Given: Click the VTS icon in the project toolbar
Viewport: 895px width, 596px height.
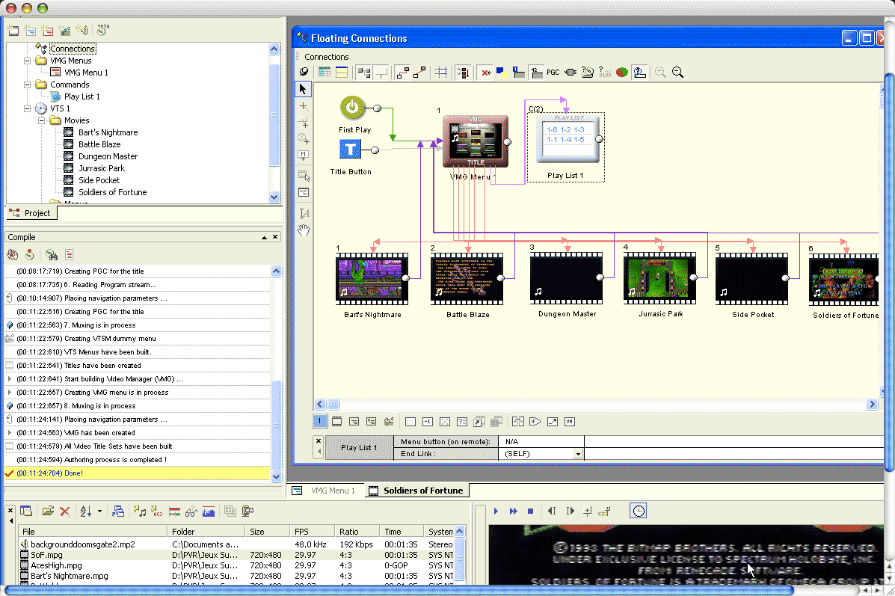Looking at the screenshot, I should (102, 30).
